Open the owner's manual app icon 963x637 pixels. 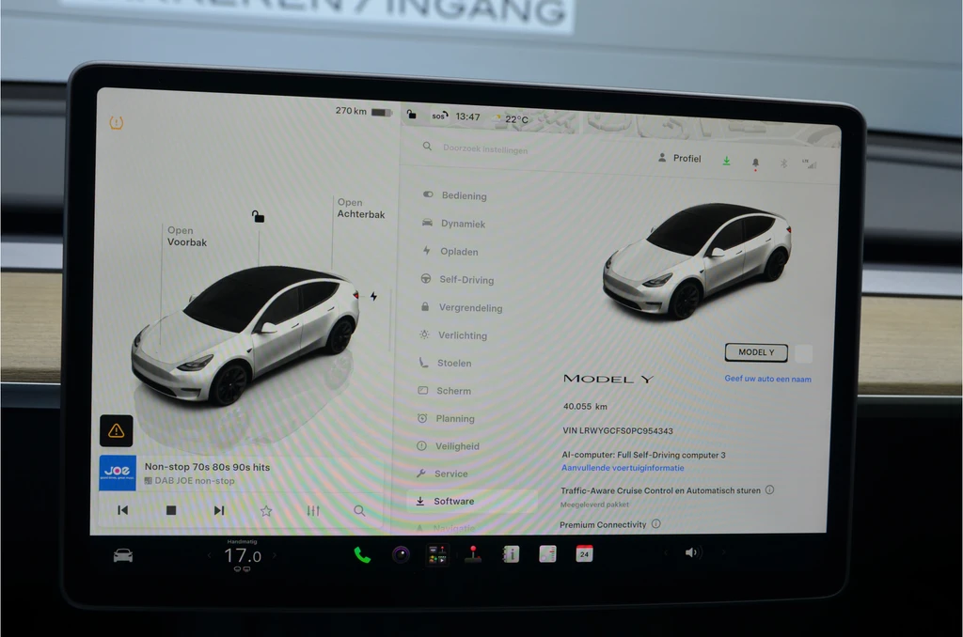[511, 554]
